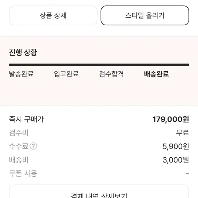Image resolution: width=198 pixels, height=198 pixels.
Task: Click the 수수료 question mark help icon
Action: 33,146
